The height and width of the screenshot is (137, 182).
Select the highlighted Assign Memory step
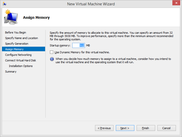click(14, 49)
